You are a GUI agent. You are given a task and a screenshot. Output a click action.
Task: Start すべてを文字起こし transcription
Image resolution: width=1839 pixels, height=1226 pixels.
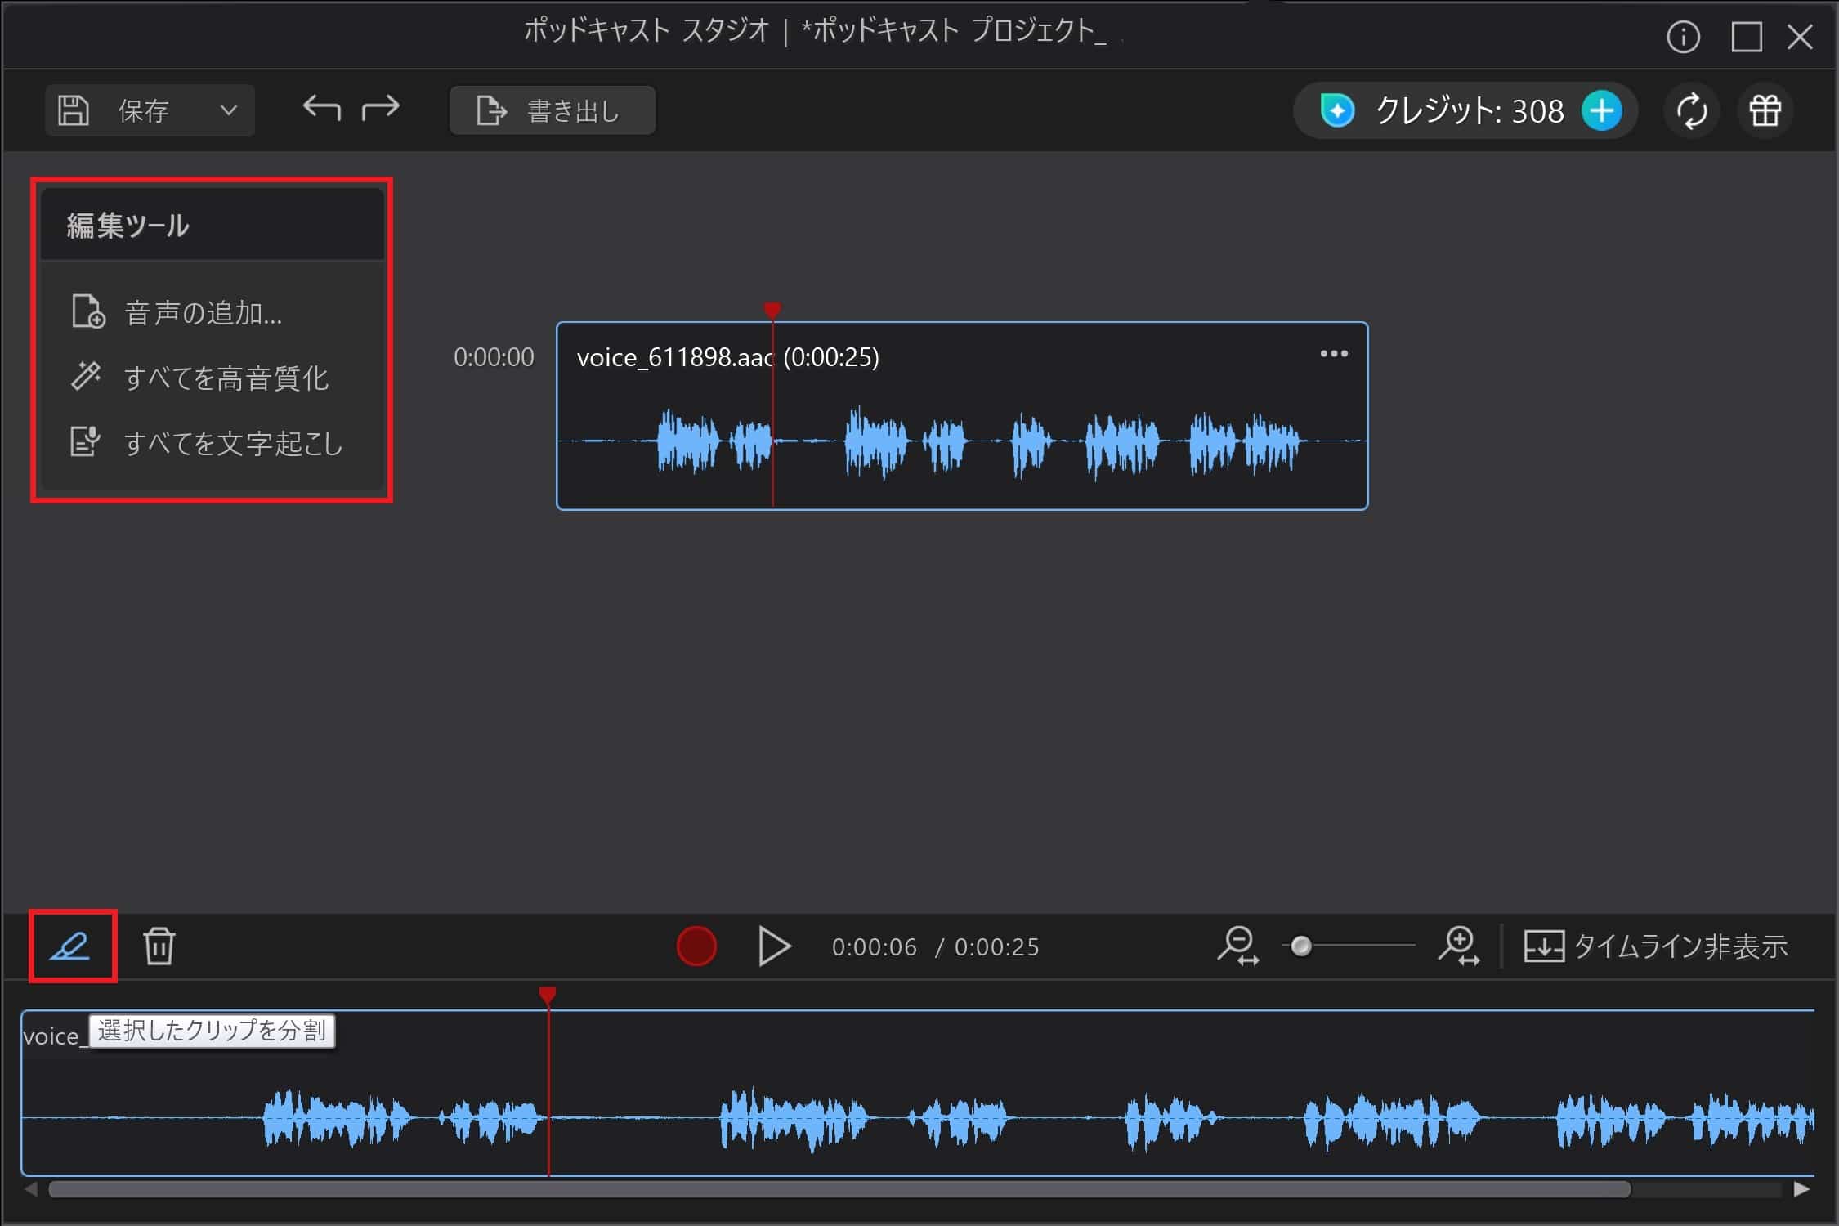235,444
